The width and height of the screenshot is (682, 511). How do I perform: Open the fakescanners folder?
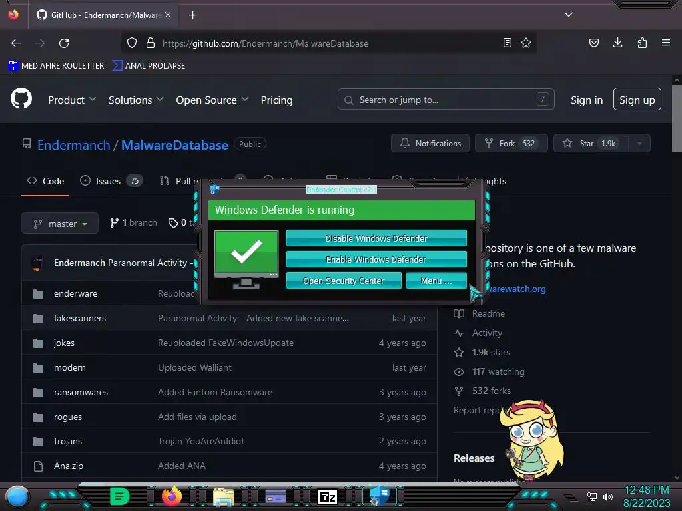coord(80,318)
